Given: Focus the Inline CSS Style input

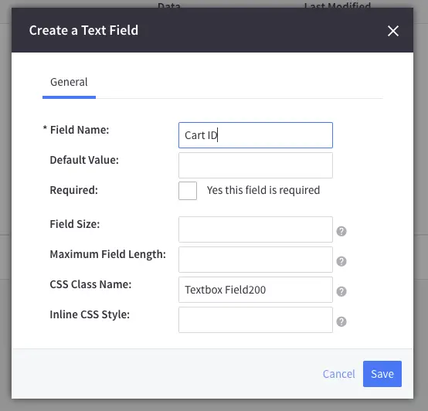Looking at the screenshot, I should click(x=256, y=320).
